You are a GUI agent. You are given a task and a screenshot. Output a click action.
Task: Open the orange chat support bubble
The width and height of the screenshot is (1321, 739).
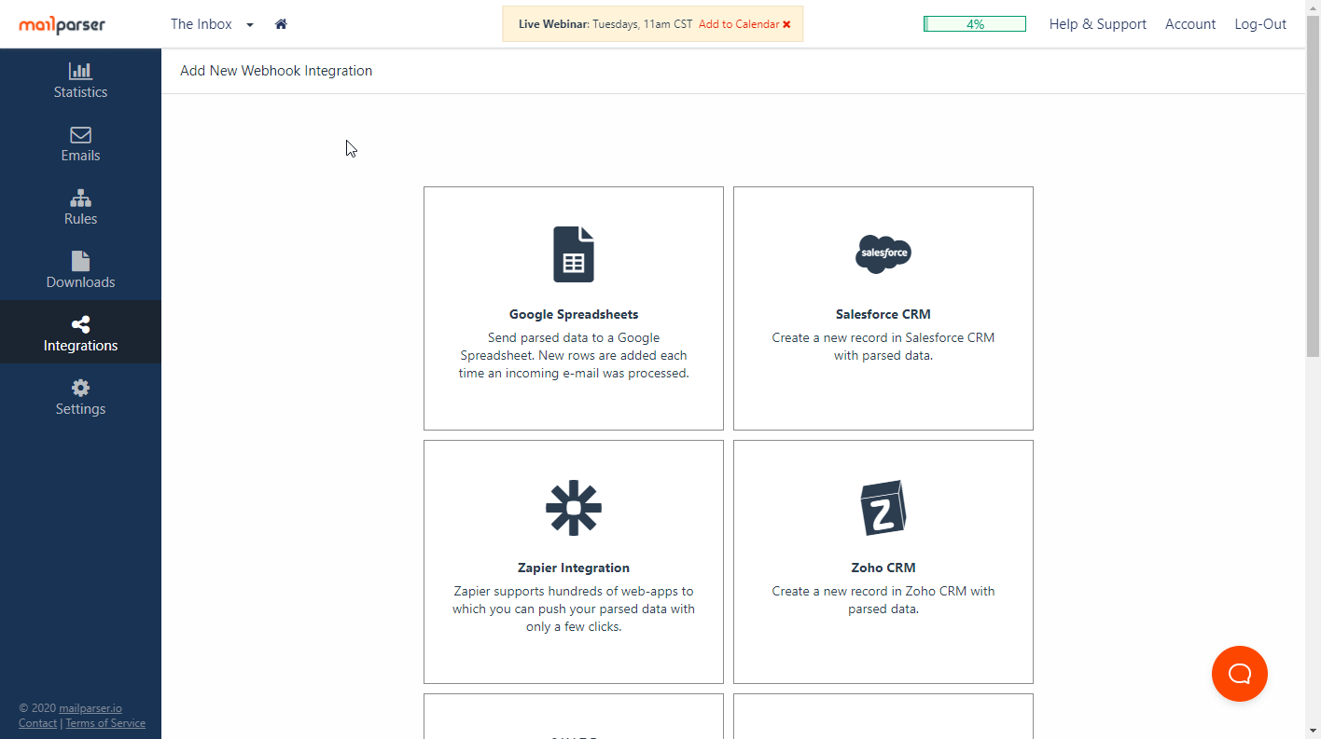(x=1240, y=674)
